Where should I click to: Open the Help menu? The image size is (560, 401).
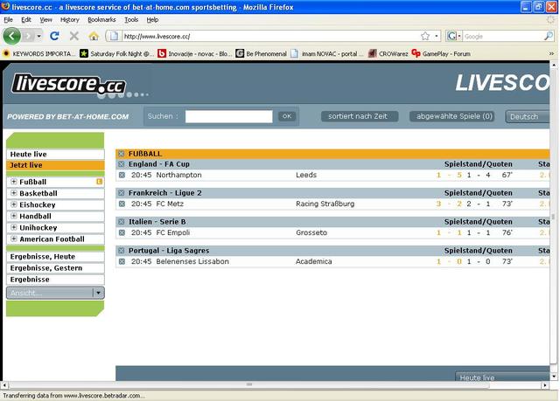pos(152,20)
